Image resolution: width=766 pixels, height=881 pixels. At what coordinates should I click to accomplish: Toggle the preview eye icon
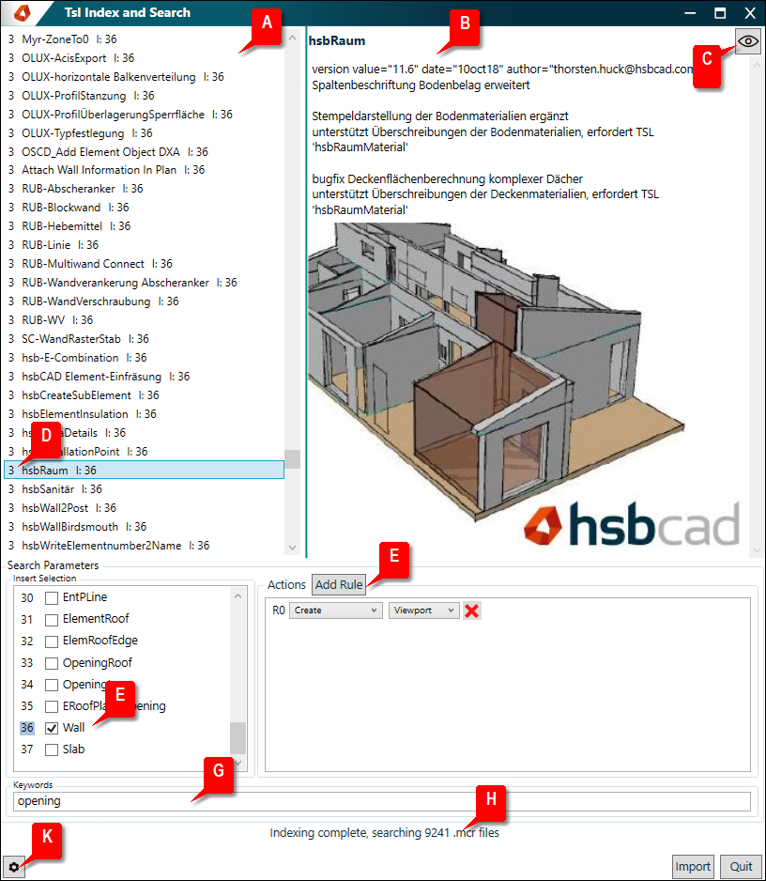pyautogui.click(x=748, y=41)
